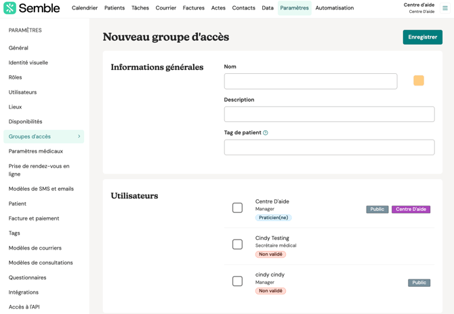Open the Tag de patient selector
454x314 pixels.
(x=329, y=147)
